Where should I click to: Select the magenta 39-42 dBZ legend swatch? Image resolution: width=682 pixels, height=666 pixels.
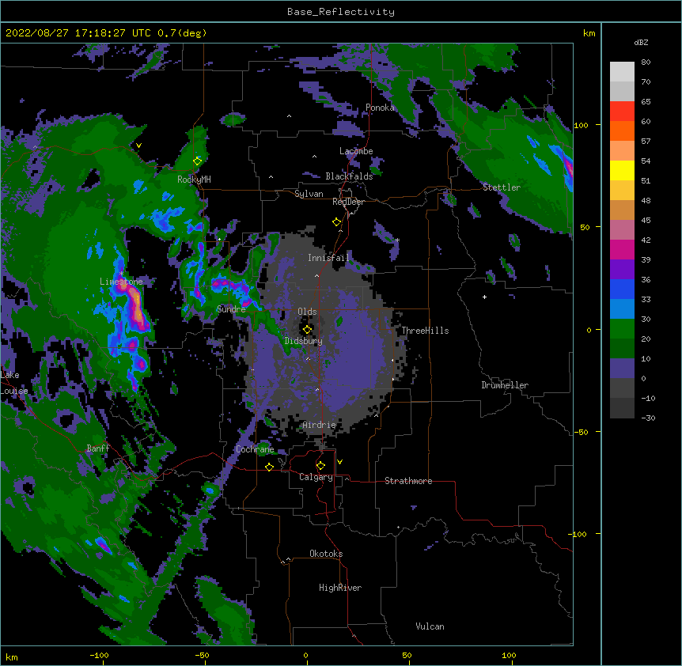622,250
